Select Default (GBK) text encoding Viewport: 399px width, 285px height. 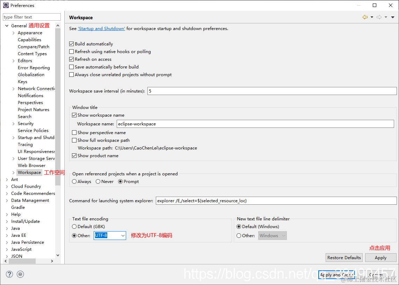point(74,226)
